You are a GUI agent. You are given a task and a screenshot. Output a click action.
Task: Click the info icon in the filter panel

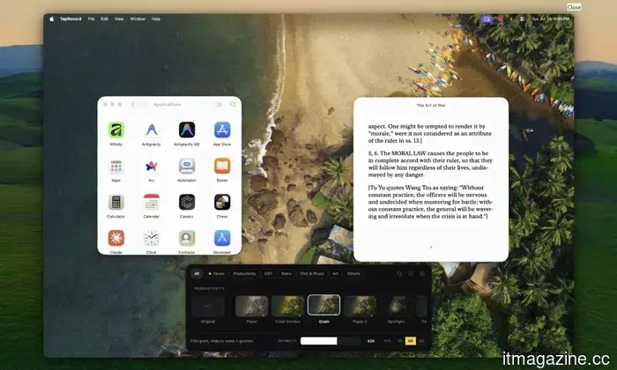411,274
